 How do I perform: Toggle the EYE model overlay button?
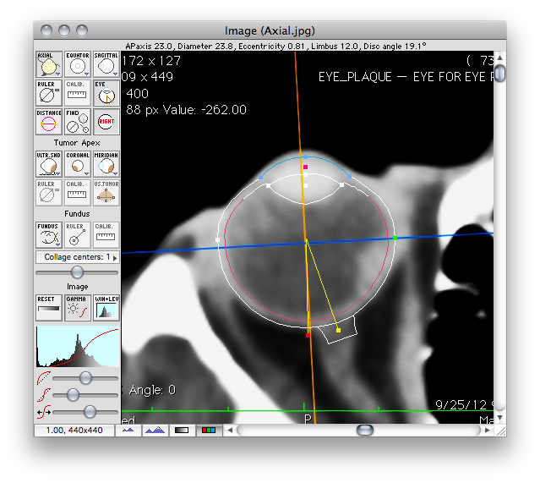[x=106, y=93]
